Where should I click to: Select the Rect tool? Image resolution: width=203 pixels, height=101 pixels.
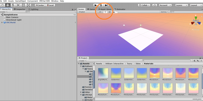(x=23, y=5)
